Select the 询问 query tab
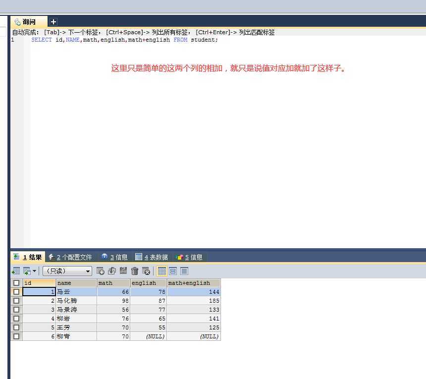Viewport: 426px width, 379px height. tap(29, 22)
